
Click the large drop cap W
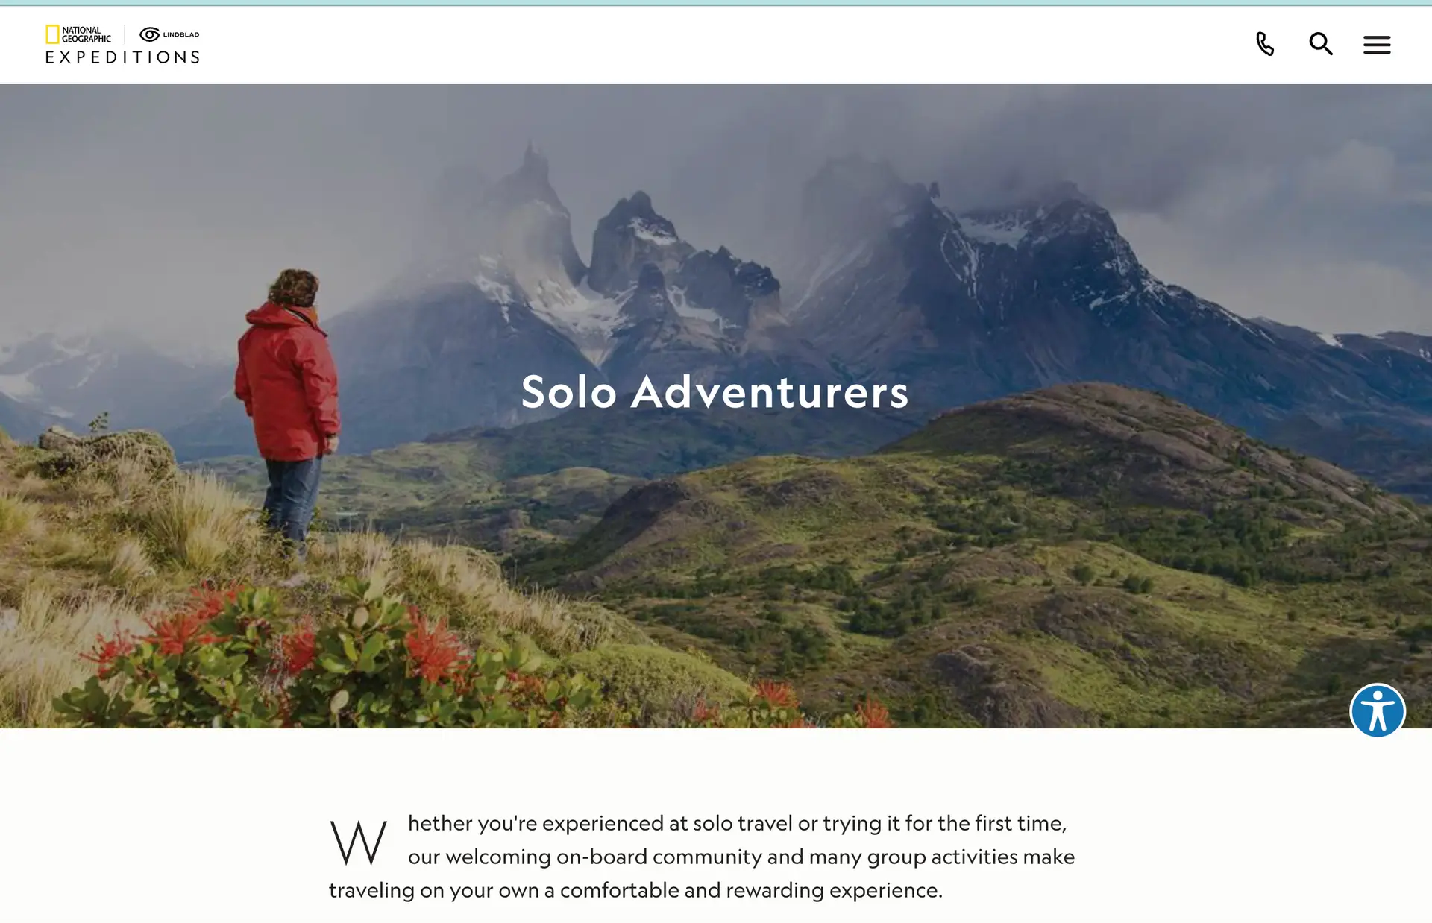pyautogui.click(x=358, y=842)
